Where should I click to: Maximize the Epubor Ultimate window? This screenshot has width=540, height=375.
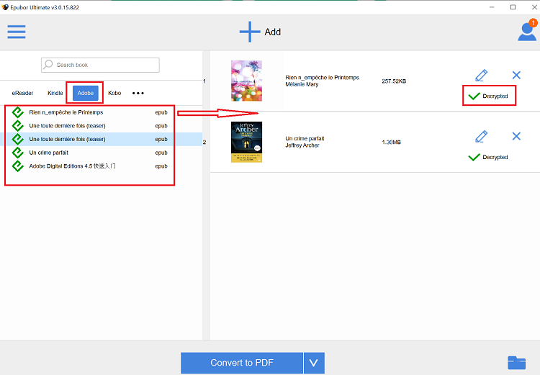click(513, 7)
